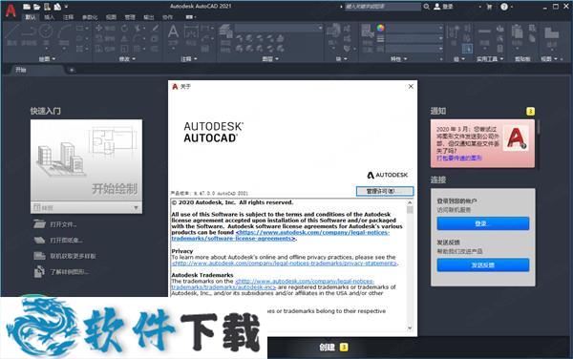Screen dimensions: 573x359
Task: Expand the Annotation panel title arrow
Action: point(195,59)
